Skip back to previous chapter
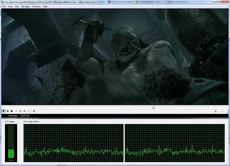230x166 pixels. [x=16, y=111]
